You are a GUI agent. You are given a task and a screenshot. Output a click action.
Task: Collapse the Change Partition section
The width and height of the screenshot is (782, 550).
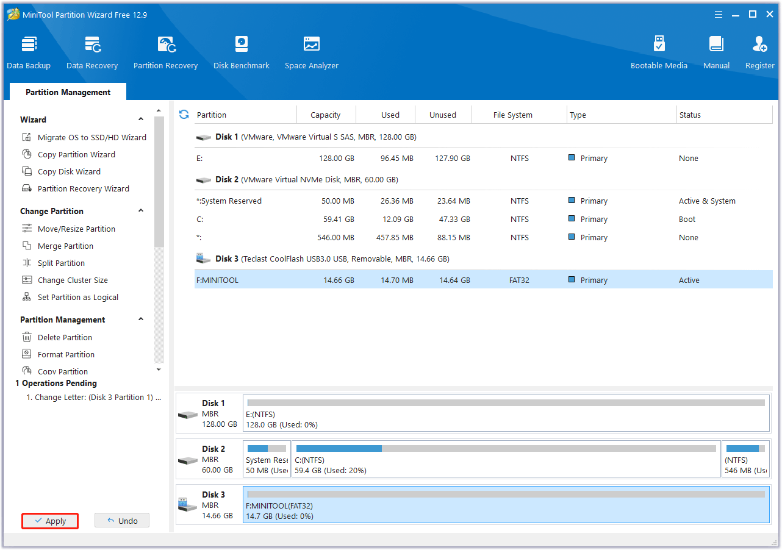[x=140, y=210]
